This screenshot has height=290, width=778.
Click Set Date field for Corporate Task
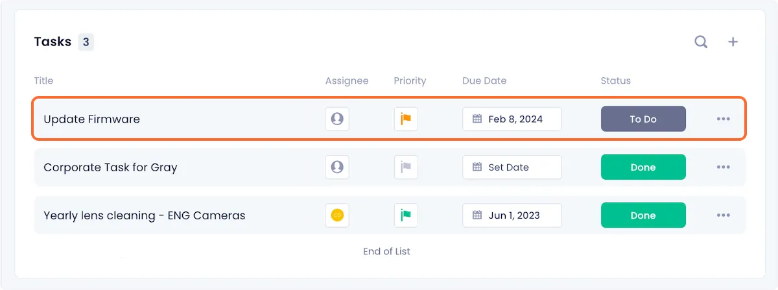point(512,167)
